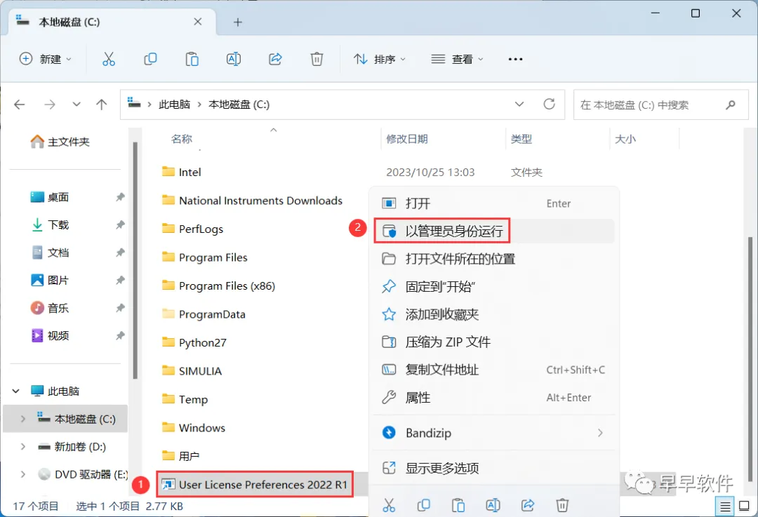The height and width of the screenshot is (517, 758).
Task: Choose 属性 from the context menu
Action: pos(494,398)
